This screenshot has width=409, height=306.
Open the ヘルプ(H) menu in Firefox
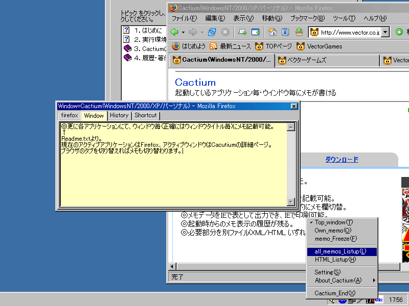pos(375,18)
